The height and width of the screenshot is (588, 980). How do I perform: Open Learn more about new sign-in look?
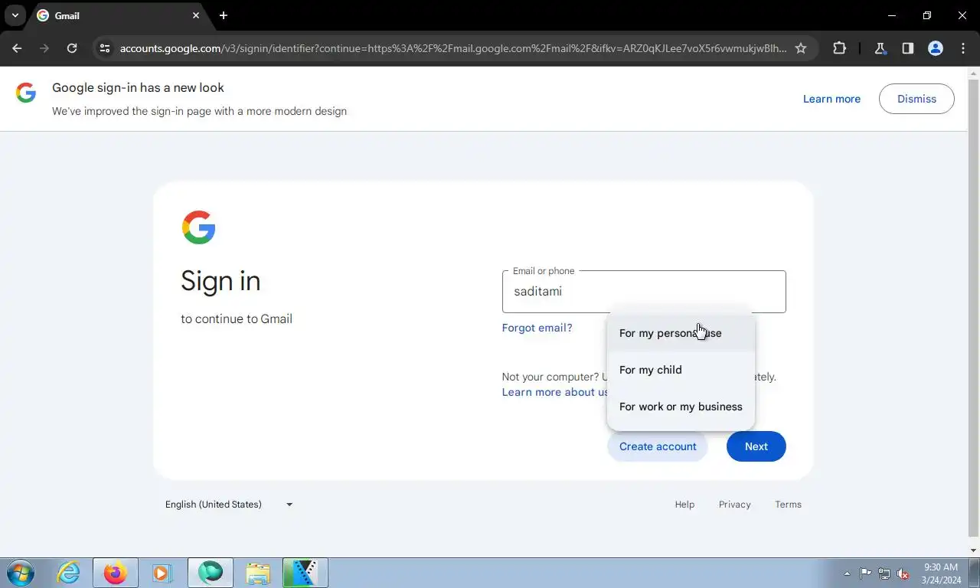[x=831, y=99]
